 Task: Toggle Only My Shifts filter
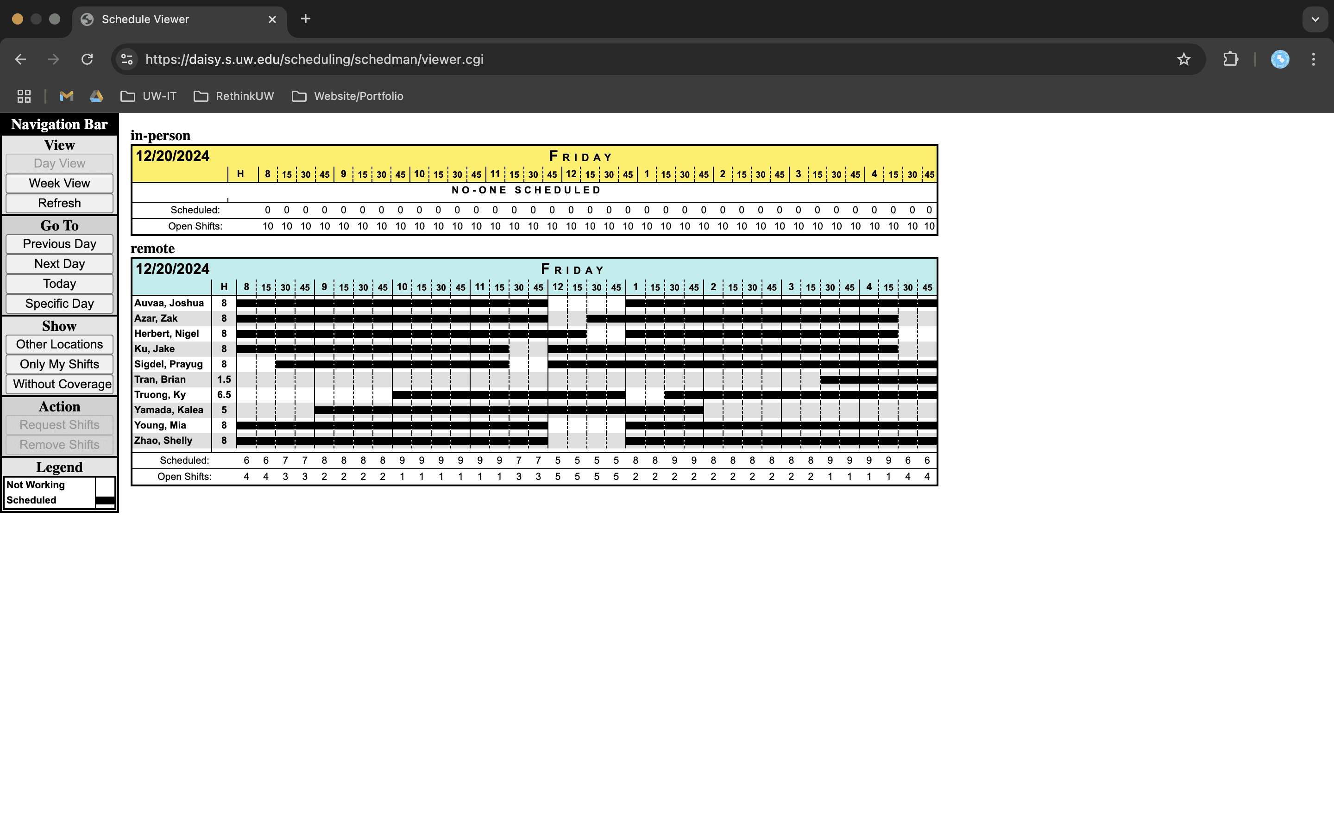point(60,364)
